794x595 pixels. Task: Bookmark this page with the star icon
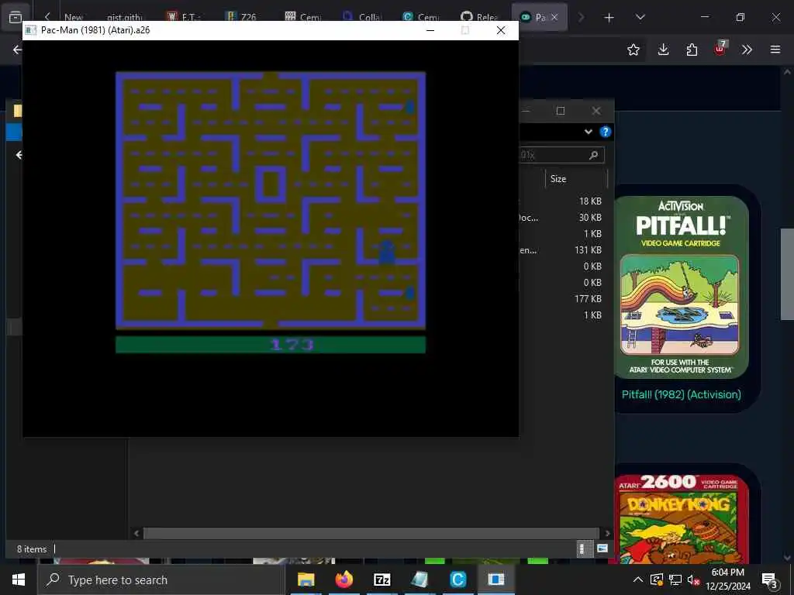pyautogui.click(x=633, y=50)
